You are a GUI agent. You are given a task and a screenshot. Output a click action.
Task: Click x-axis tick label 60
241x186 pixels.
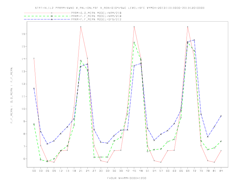pos(168,171)
